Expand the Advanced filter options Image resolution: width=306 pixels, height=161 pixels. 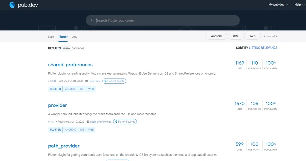(270, 36)
